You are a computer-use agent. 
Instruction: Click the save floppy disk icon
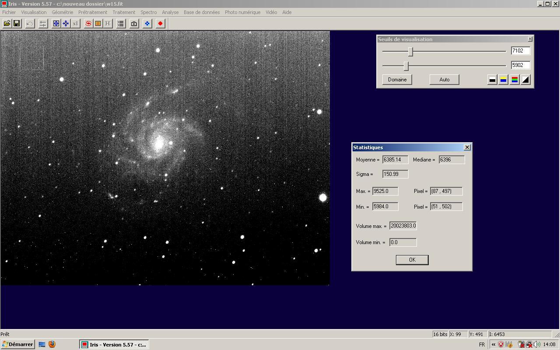[x=17, y=24]
